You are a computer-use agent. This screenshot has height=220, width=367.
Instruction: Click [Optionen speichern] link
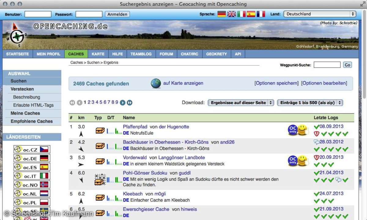pos(276,83)
